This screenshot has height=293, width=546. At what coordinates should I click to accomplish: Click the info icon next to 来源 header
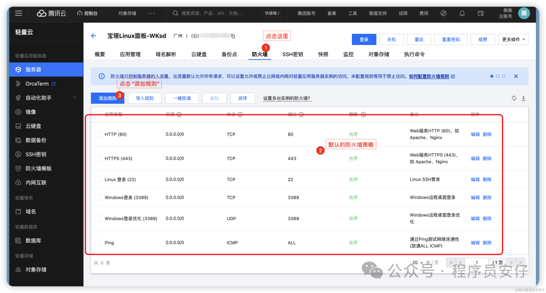(179, 115)
